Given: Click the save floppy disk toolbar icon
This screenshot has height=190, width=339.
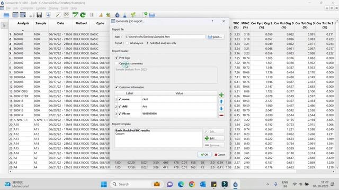Looking at the screenshot, I should [x=39, y=15].
